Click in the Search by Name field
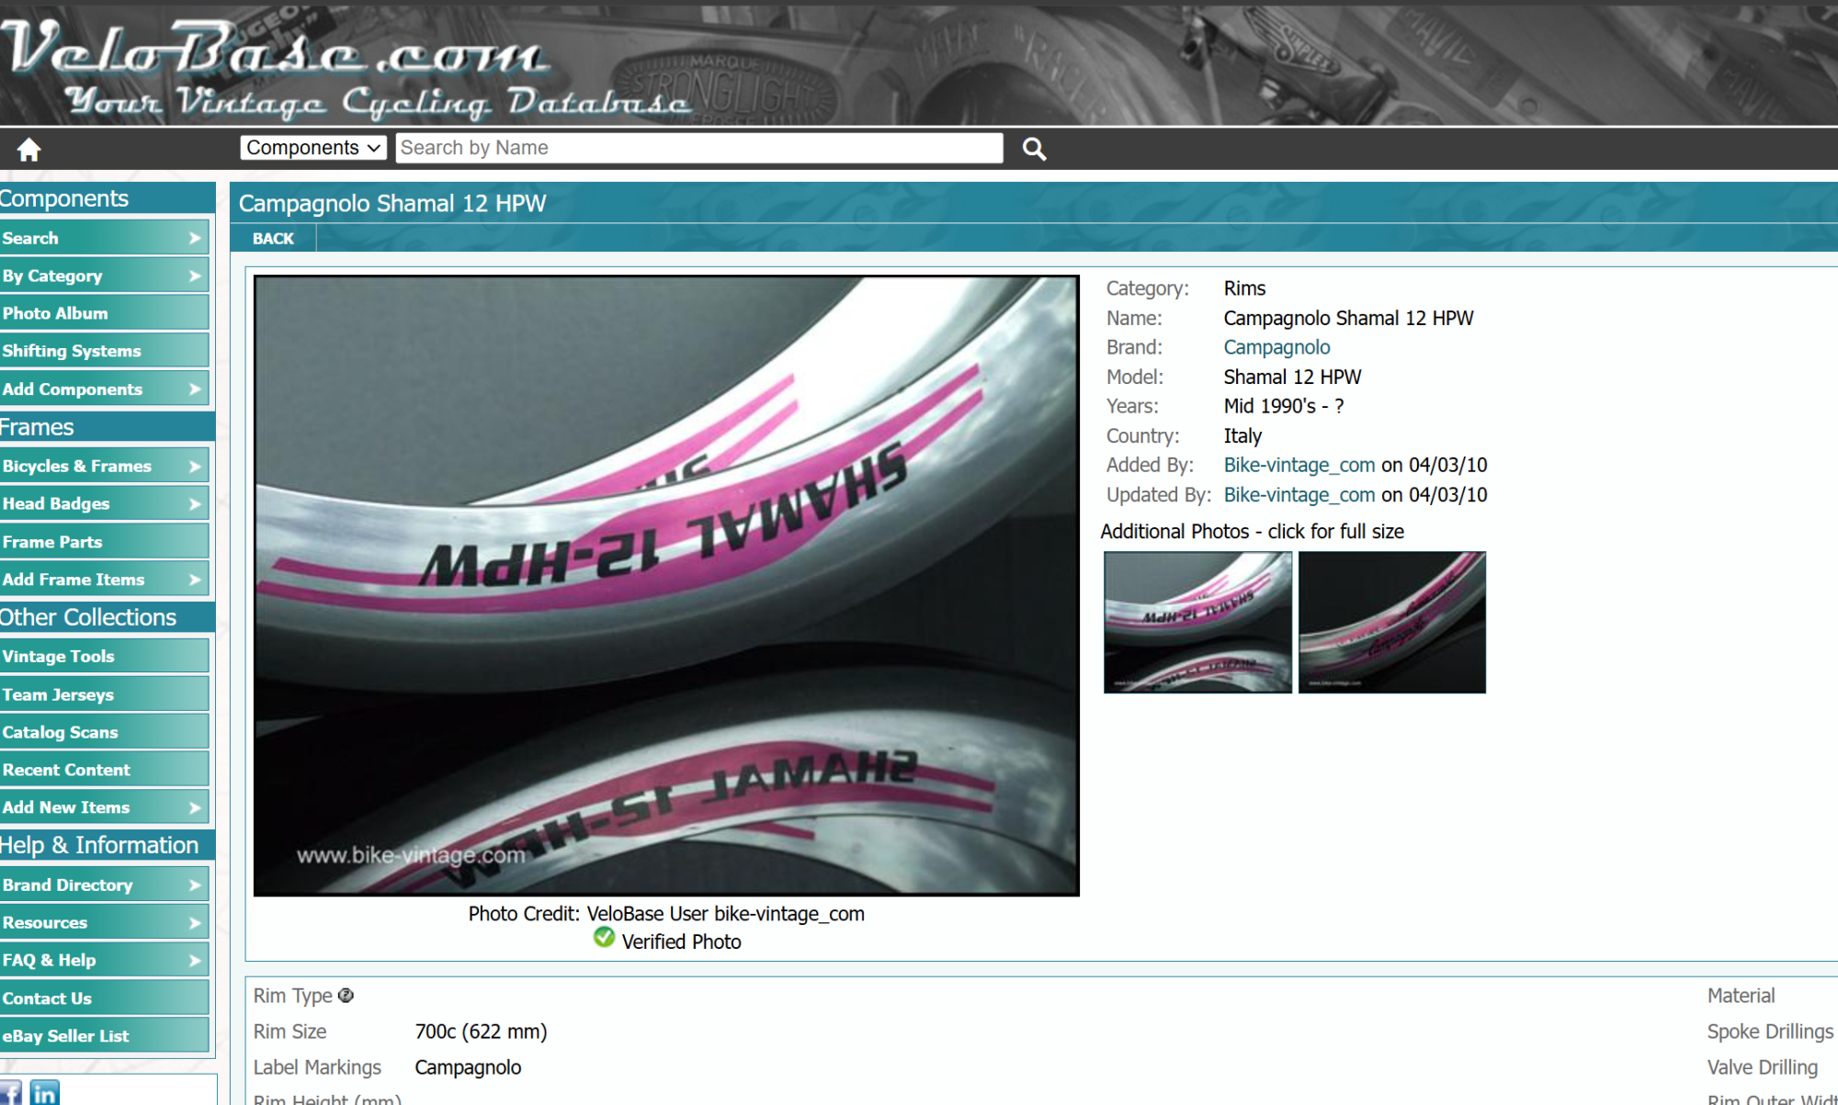The height and width of the screenshot is (1105, 1838). (x=698, y=148)
